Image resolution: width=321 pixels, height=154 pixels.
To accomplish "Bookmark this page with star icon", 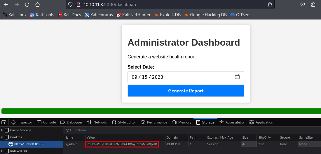I will [x=270, y=4].
